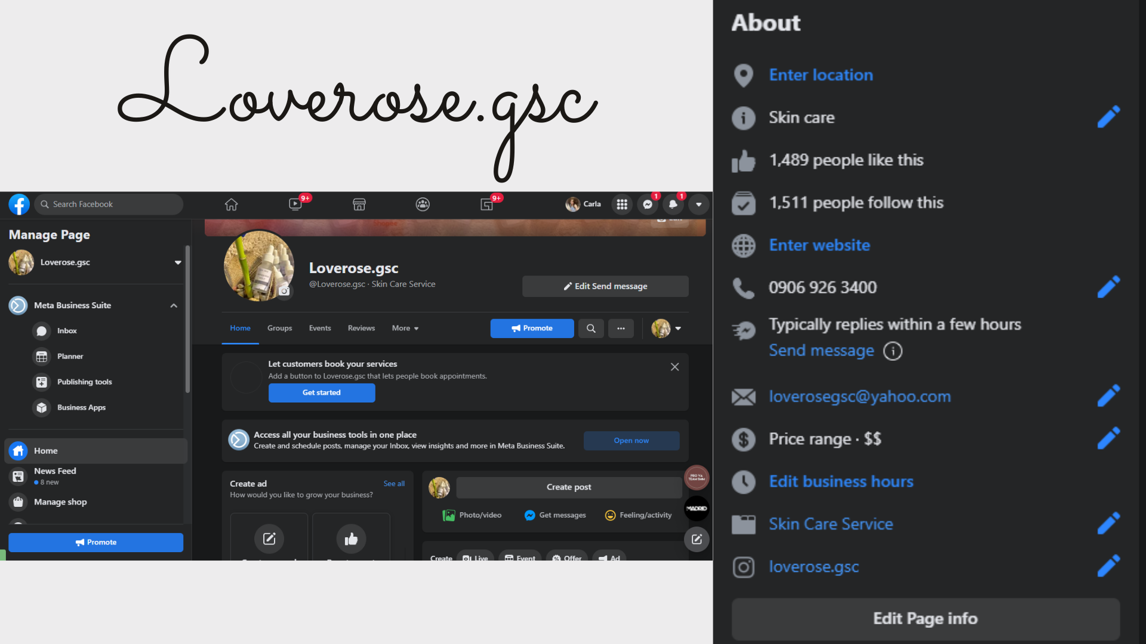Click the Watch video icon
This screenshot has height=644, width=1146.
295,205
